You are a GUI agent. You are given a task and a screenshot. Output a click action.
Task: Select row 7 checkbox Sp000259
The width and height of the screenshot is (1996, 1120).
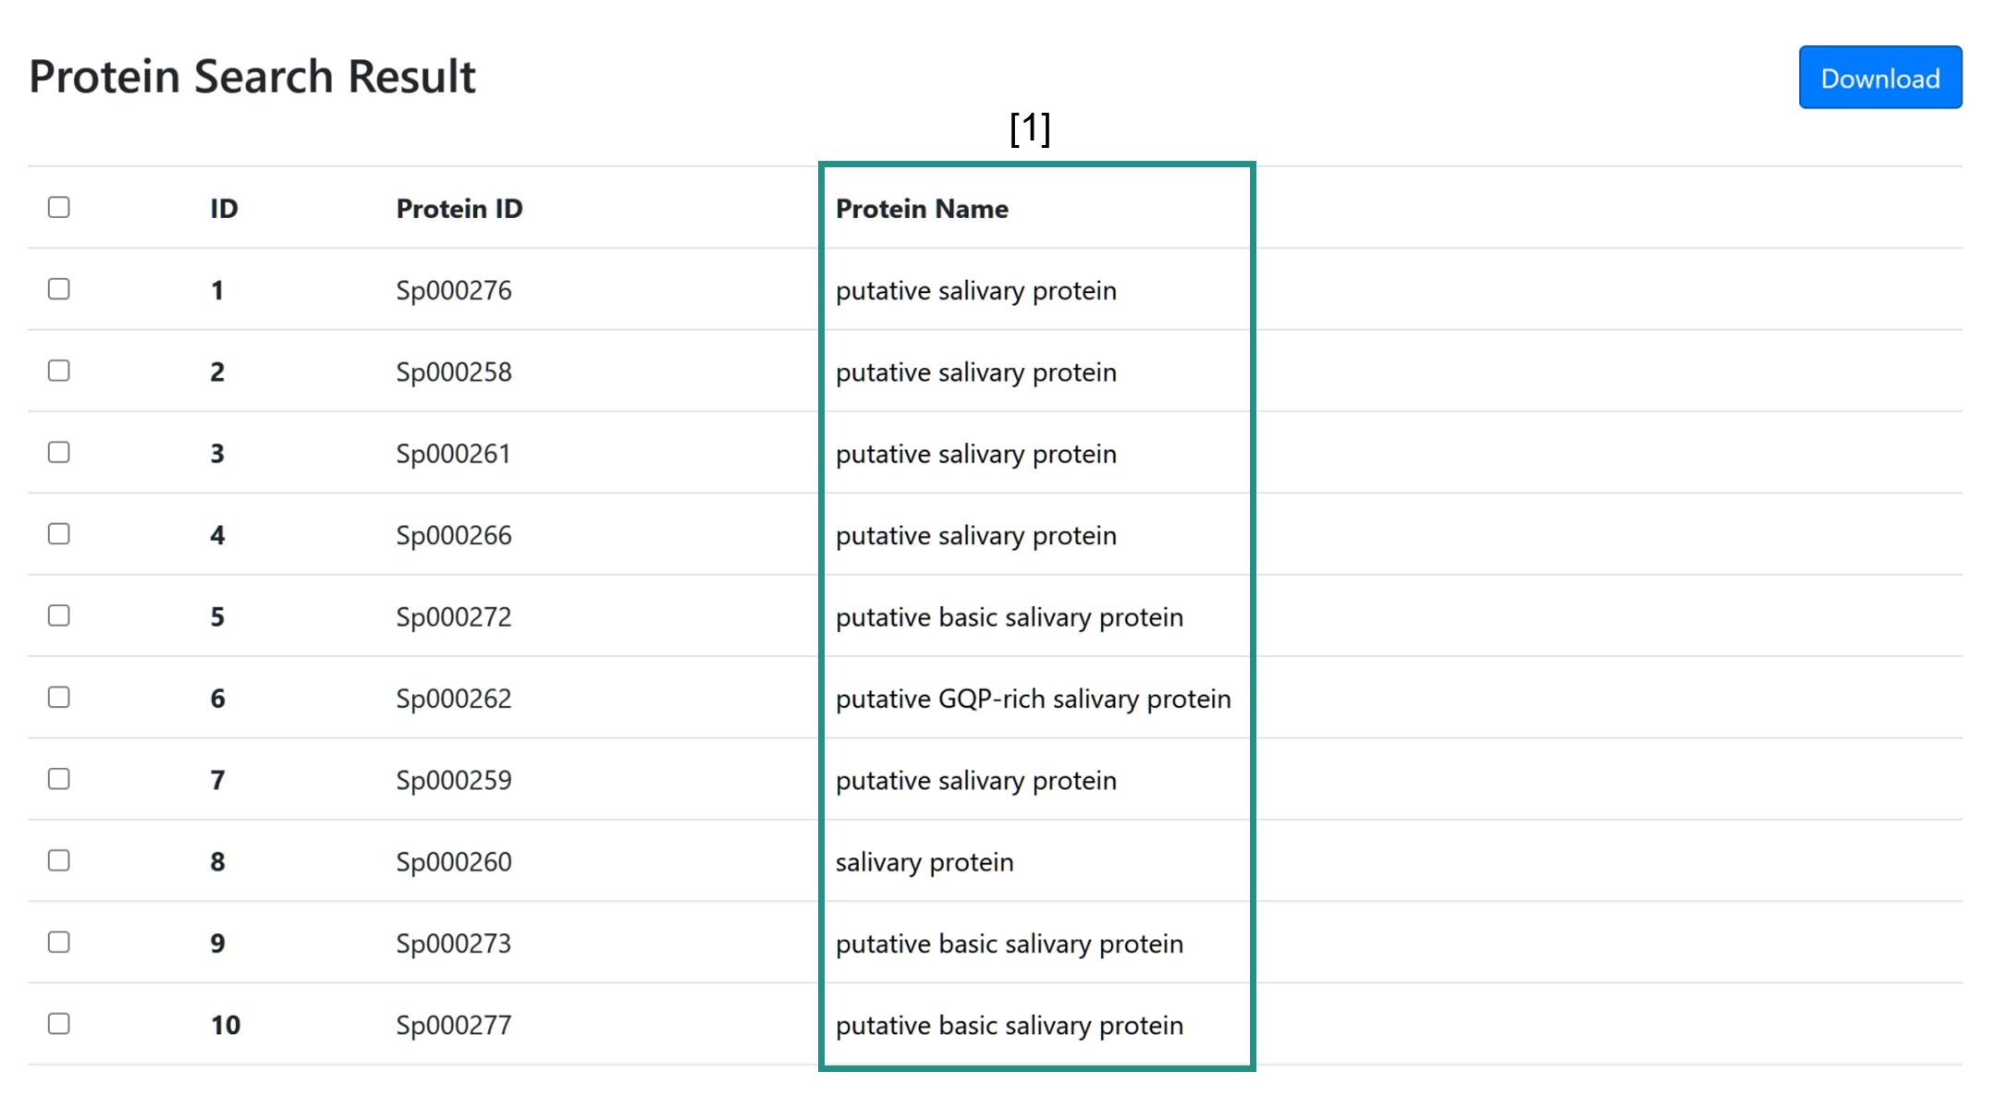[x=59, y=779]
